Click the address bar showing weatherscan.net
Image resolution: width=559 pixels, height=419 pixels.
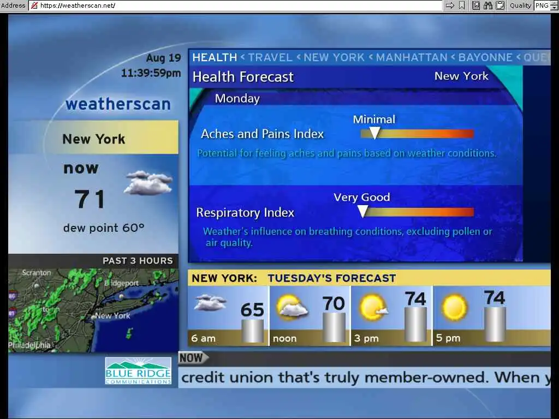[235, 5]
